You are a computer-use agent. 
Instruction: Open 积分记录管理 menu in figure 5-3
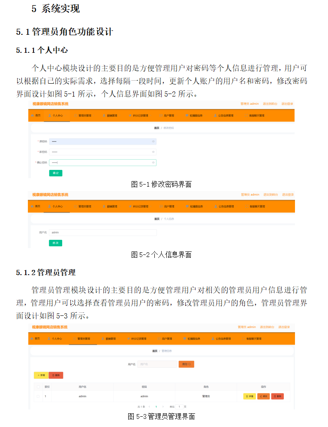click(x=137, y=339)
